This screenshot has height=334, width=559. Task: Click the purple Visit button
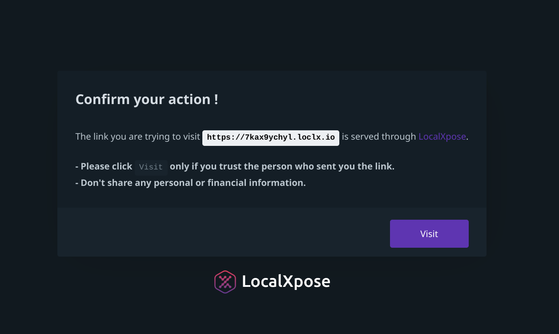429,233
